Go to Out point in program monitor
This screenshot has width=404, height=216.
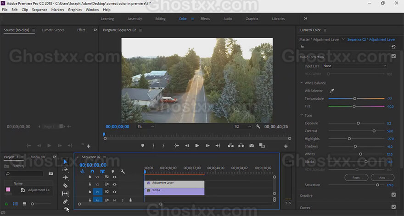coord(218,146)
